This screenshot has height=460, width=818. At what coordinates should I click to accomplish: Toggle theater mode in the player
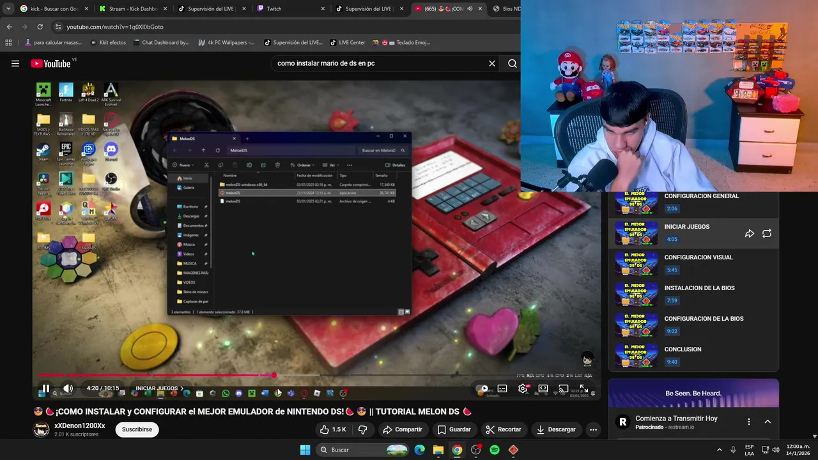click(543, 388)
